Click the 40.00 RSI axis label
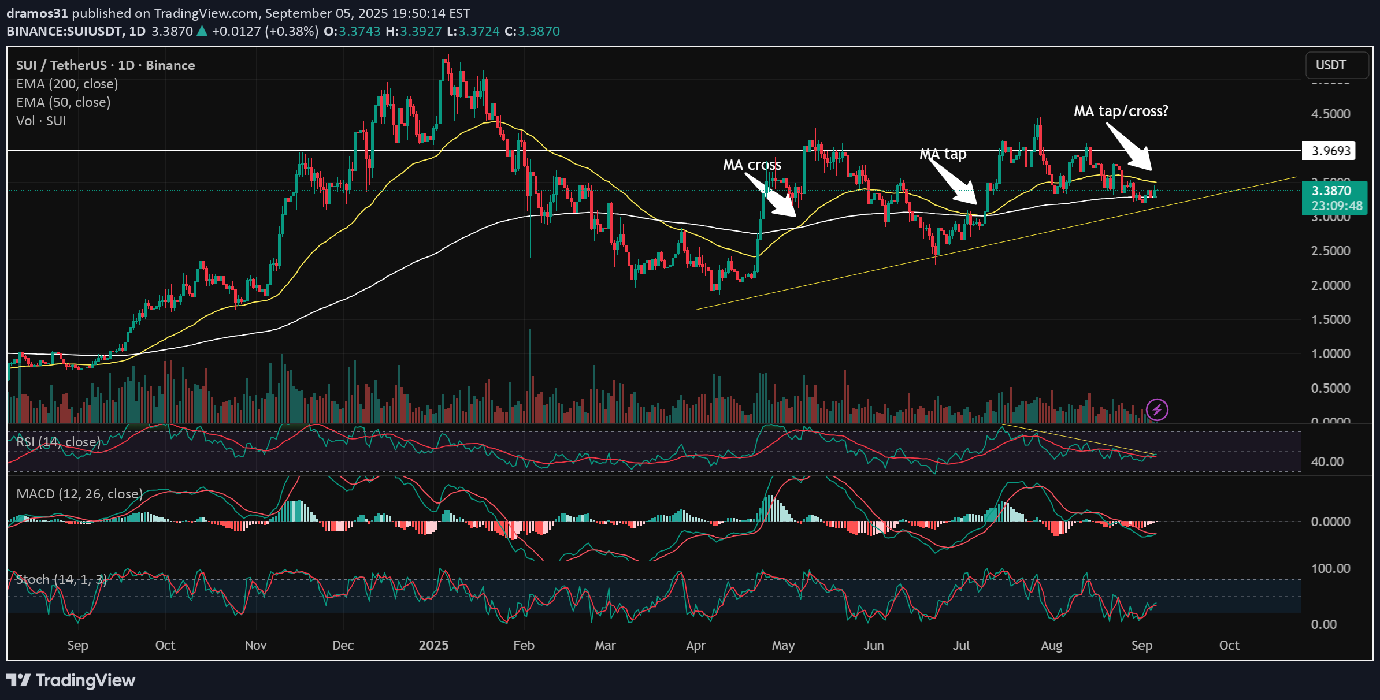 coord(1327,461)
